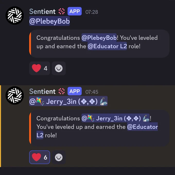
Task: Open add reaction smiley under Jerry_3in's message
Action: pos(59,157)
